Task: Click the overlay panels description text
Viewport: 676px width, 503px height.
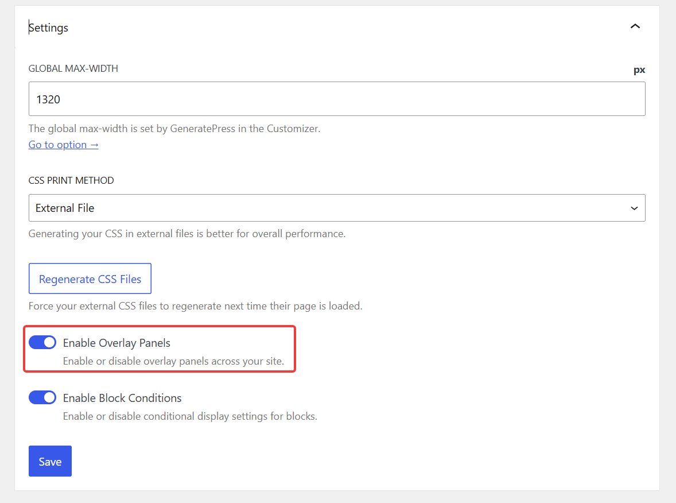Action: 173,361
